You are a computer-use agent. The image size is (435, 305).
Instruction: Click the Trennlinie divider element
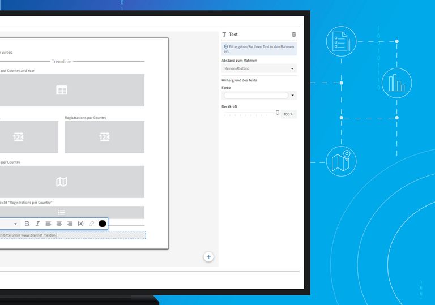(x=62, y=61)
